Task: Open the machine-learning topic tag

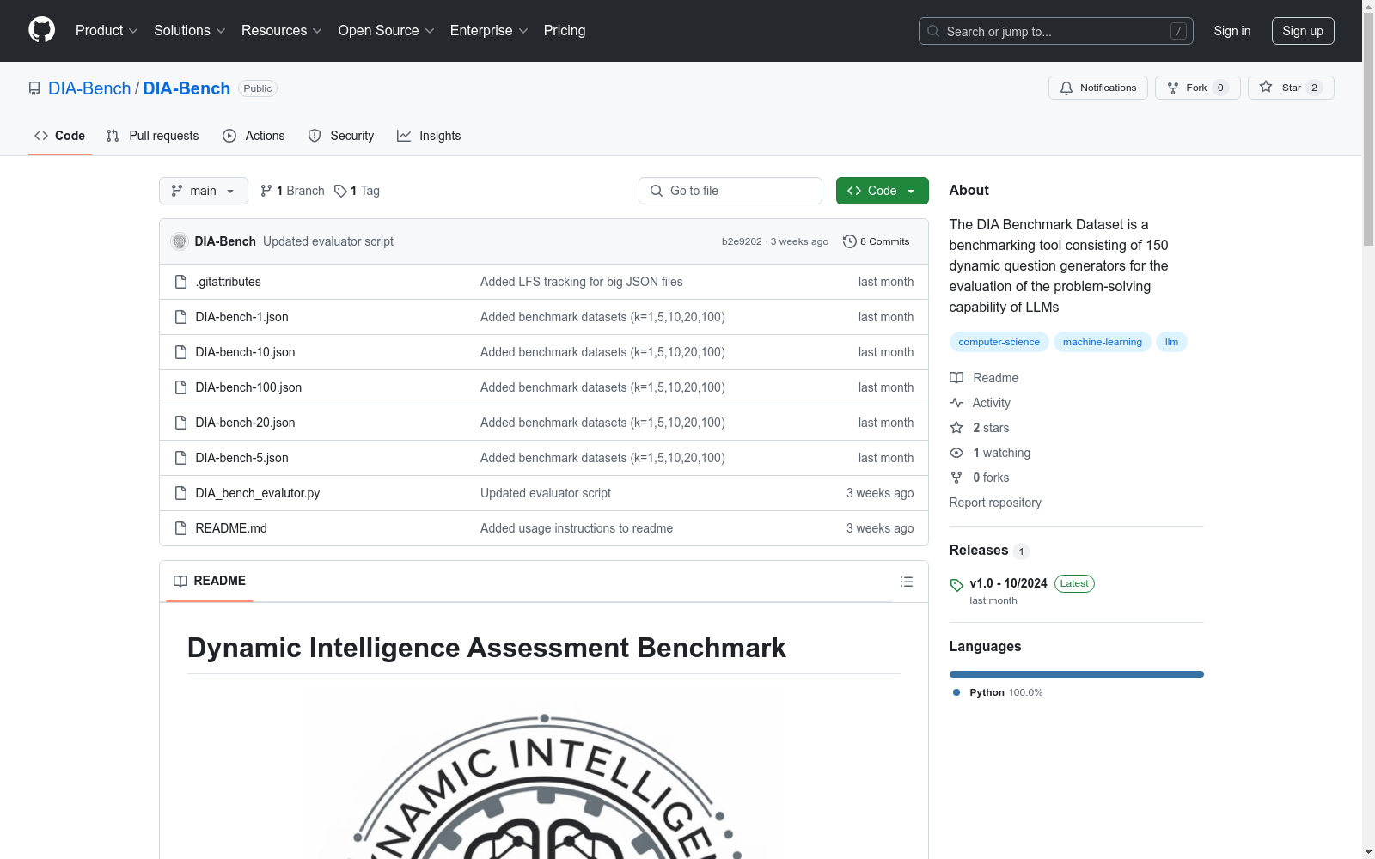Action: coord(1103,342)
